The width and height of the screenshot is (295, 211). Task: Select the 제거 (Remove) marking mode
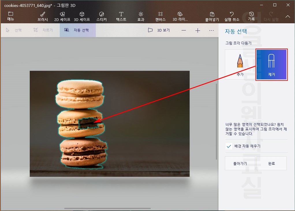tap(271, 64)
